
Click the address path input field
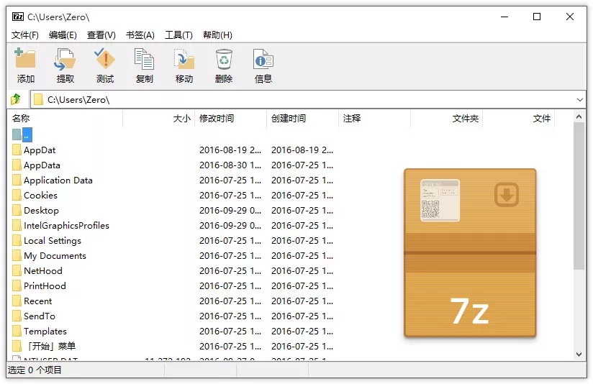pyautogui.click(x=302, y=100)
